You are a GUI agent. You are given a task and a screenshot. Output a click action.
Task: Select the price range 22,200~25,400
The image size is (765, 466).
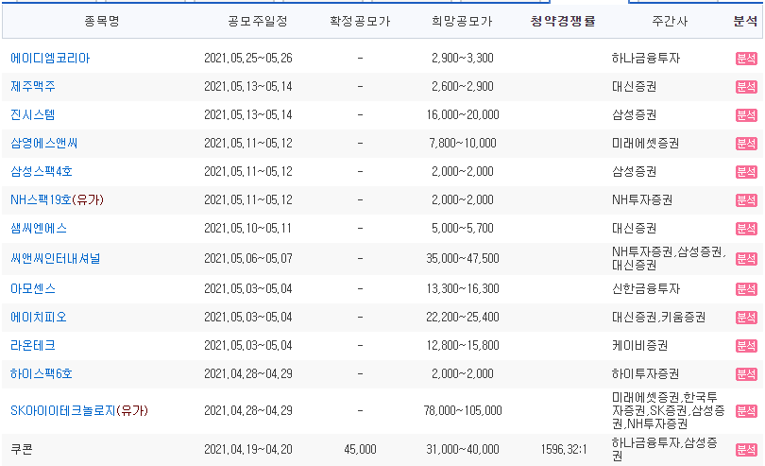[463, 317]
